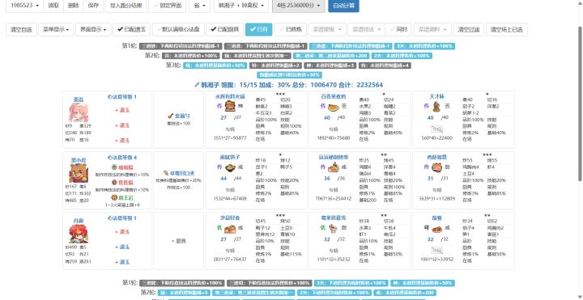Click the 酸蟹 dish icon
The width and height of the screenshot is (583, 300).
pos(436,229)
